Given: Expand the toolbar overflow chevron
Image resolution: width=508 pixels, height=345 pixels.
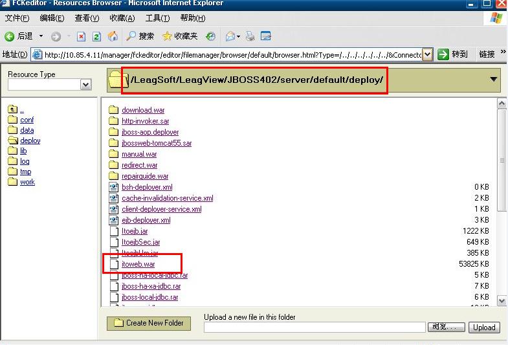Looking at the screenshot, I should tap(503, 51).
